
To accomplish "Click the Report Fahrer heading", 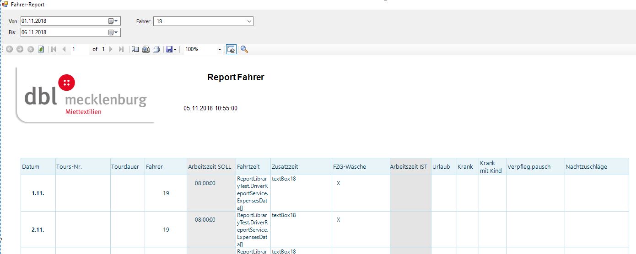I will (236, 77).
